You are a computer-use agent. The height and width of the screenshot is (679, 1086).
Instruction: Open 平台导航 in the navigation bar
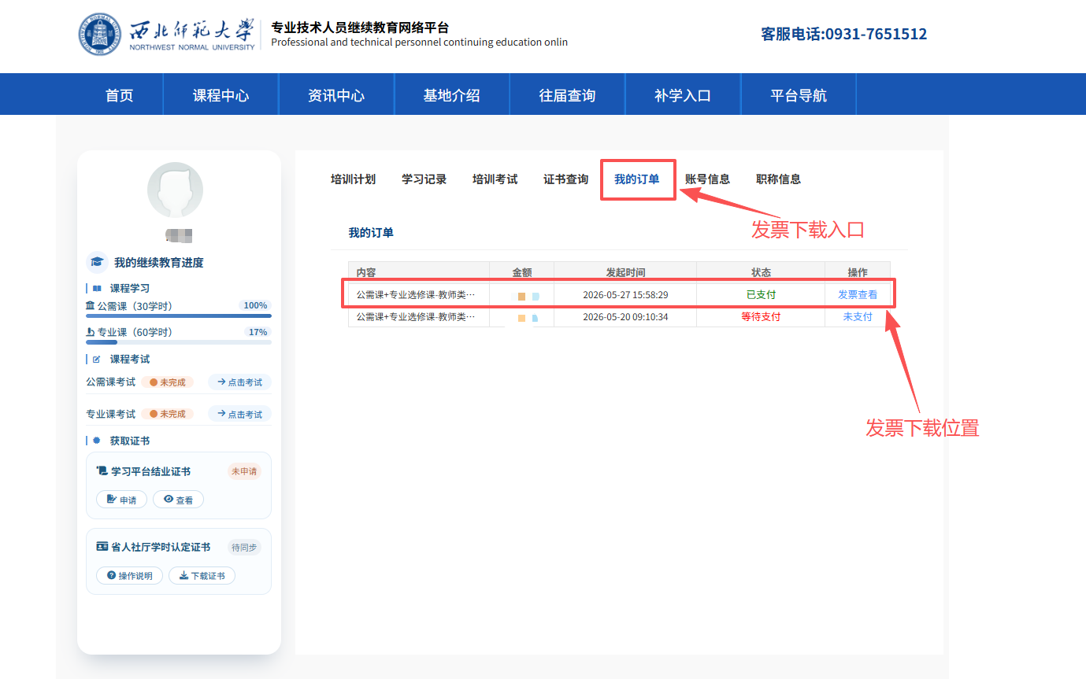(799, 94)
